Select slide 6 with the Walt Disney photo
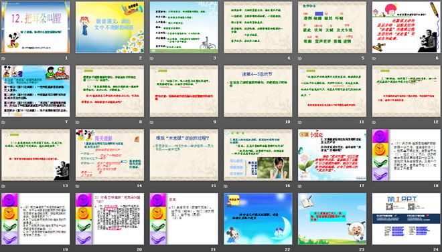442x252 pixels. pos(407,27)
